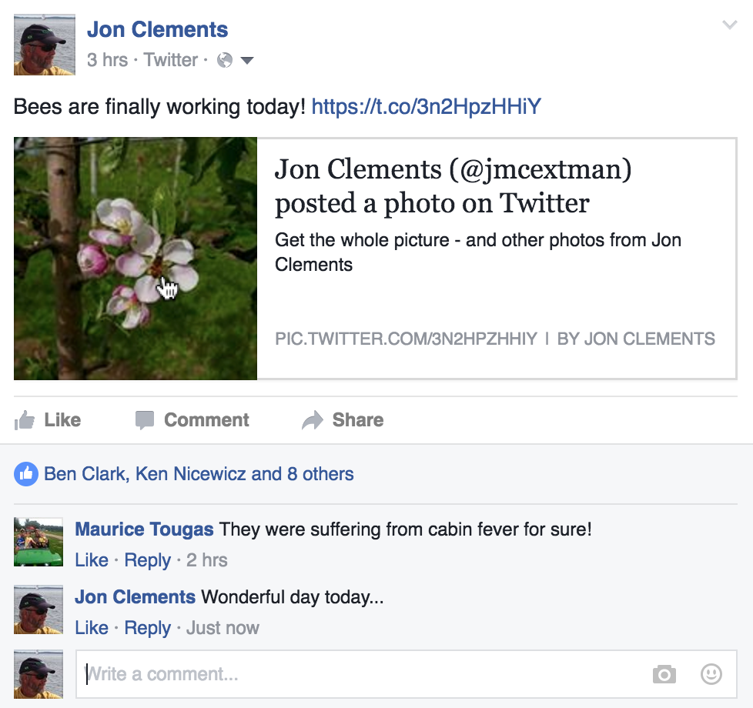The height and width of the screenshot is (708, 753).
Task: Open Maurice Tougas profile picture
Action: click(38, 542)
